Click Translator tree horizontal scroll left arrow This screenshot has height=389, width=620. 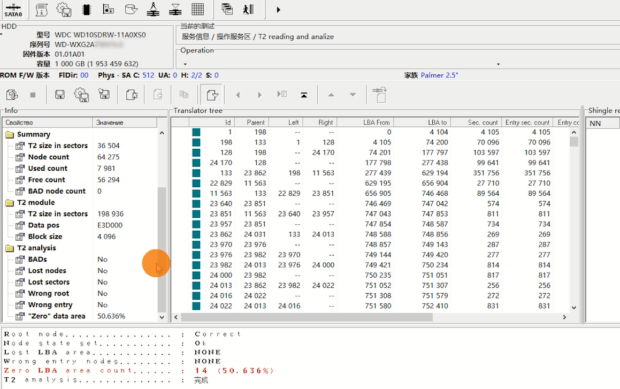176,317
